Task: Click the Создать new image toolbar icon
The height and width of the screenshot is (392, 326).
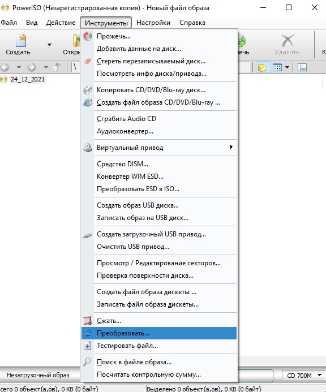Action: pos(20,41)
